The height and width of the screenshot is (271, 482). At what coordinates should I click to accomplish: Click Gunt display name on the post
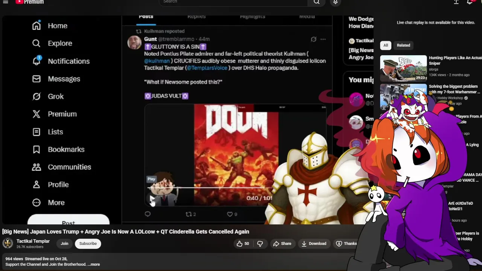click(150, 39)
